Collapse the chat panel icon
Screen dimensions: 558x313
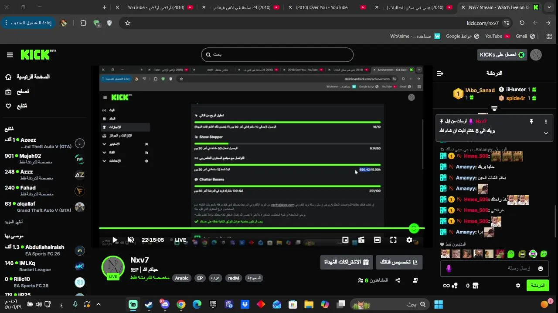440,73
